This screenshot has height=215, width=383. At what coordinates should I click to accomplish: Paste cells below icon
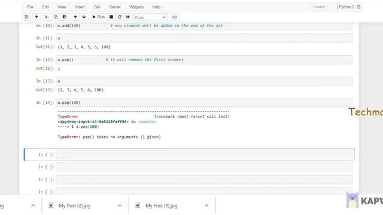point(65,17)
